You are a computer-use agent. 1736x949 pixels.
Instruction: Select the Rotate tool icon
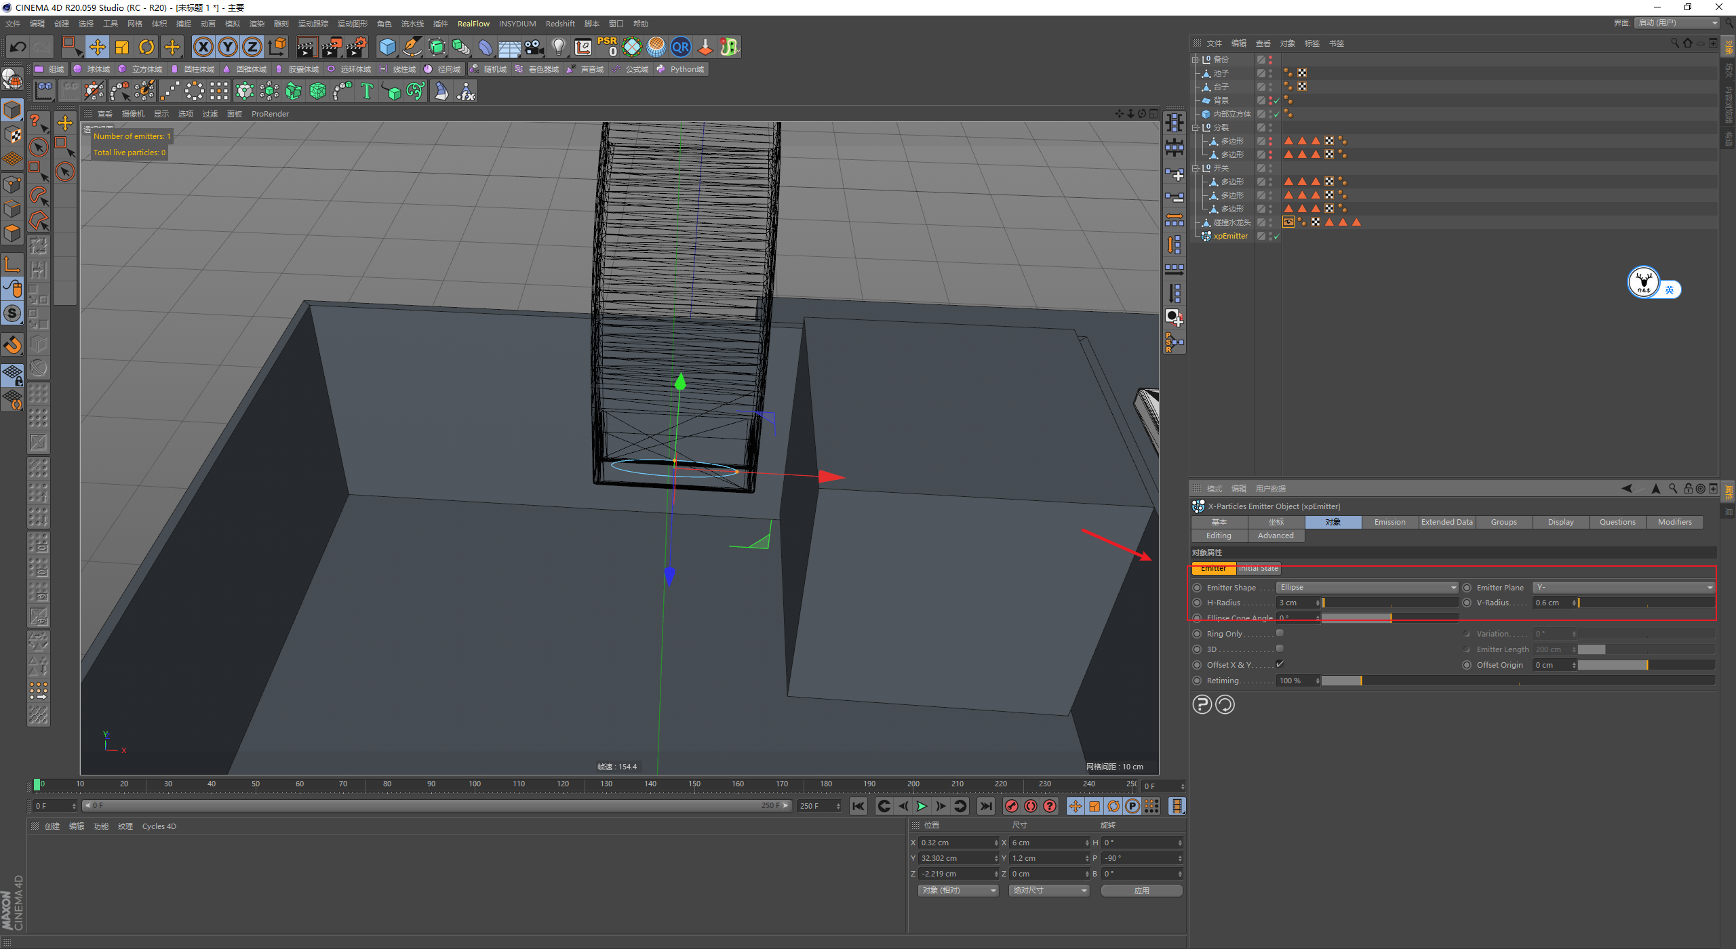click(149, 47)
